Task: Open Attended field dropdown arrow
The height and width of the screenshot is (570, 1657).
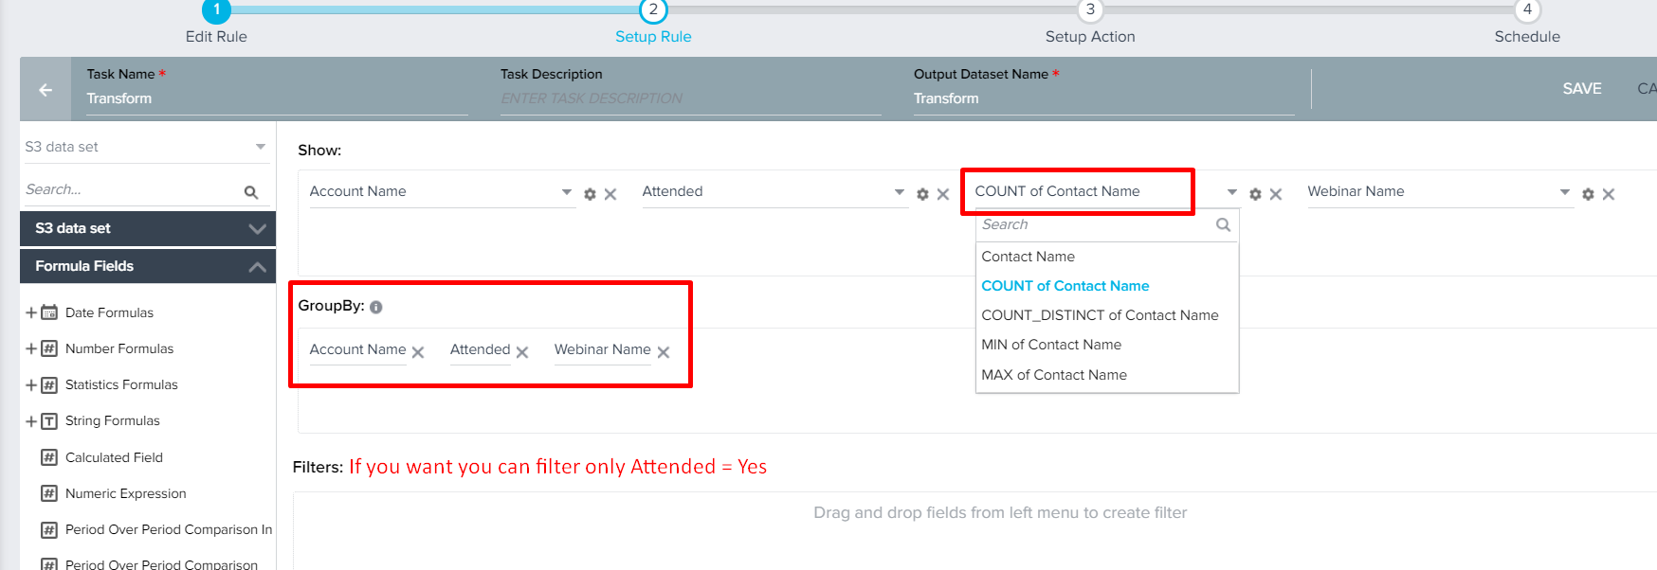Action: 900,192
